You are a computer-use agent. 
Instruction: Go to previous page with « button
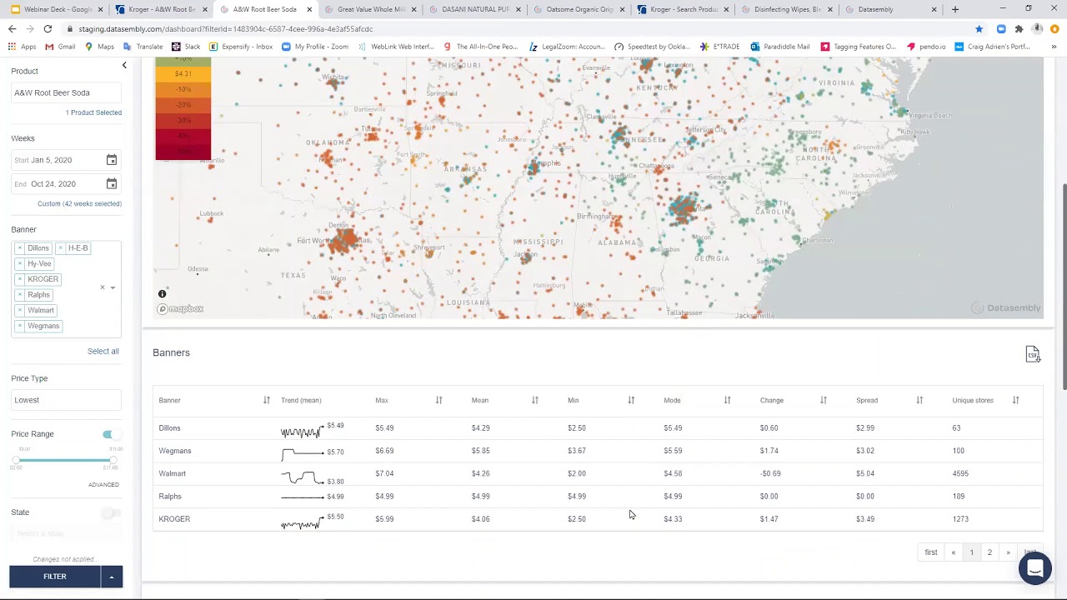(953, 552)
